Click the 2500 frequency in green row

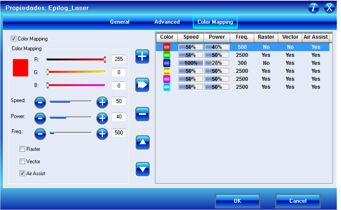[x=242, y=55]
